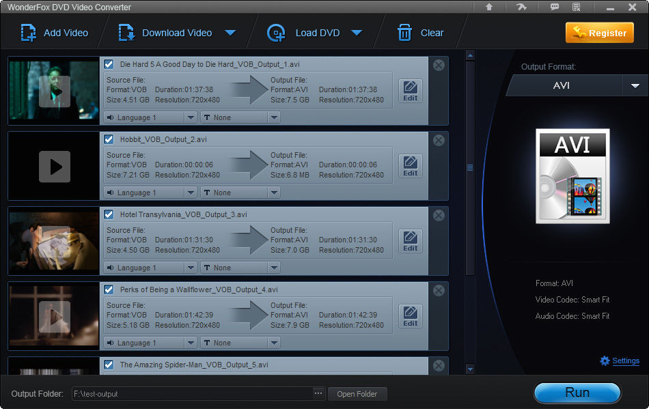
Task: Click the video list scrollbar thumb
Action: [x=470, y=168]
